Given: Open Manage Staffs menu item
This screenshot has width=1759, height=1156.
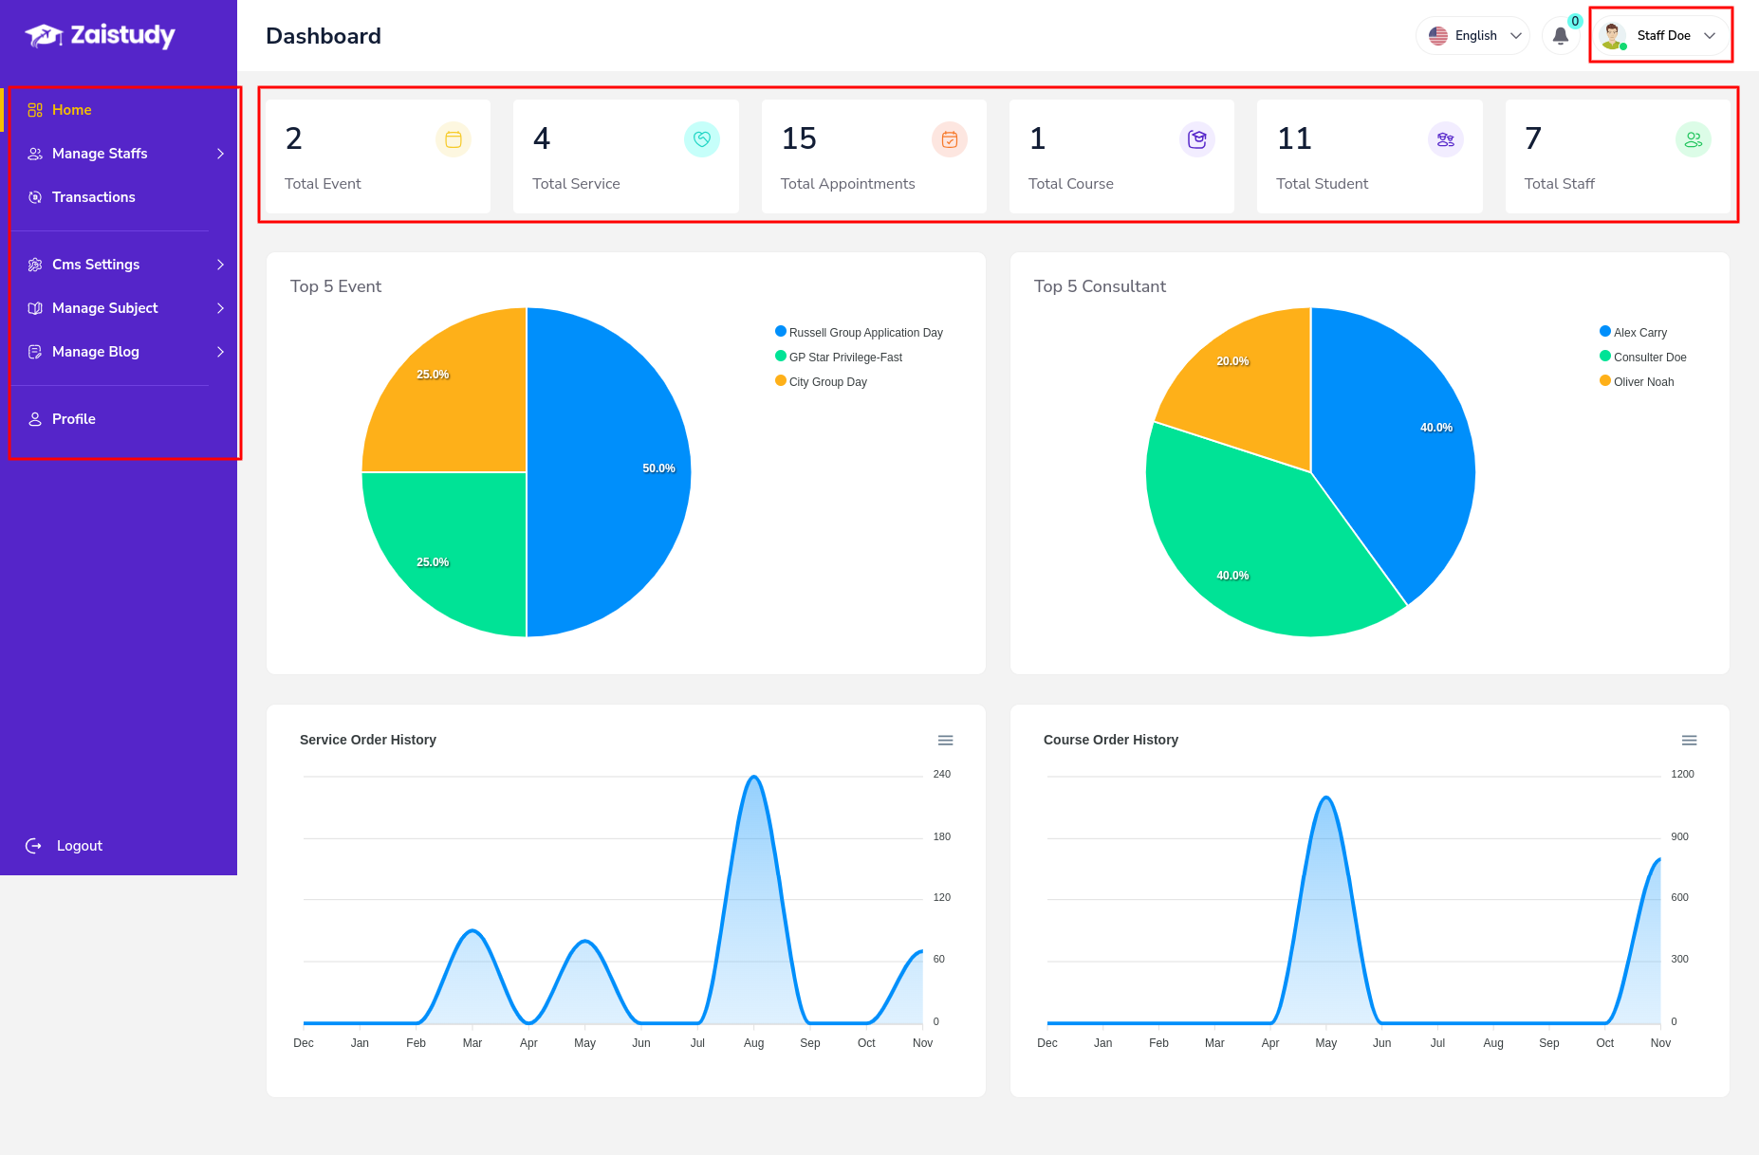Looking at the screenshot, I should (119, 154).
